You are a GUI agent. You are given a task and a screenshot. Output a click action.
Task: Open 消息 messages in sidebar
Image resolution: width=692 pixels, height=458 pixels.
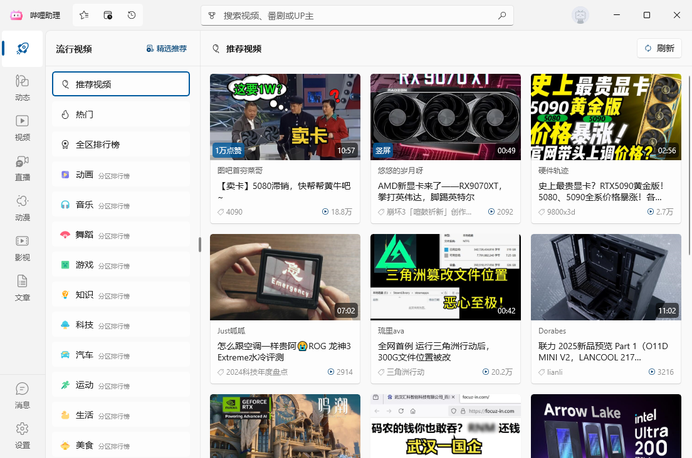23,396
